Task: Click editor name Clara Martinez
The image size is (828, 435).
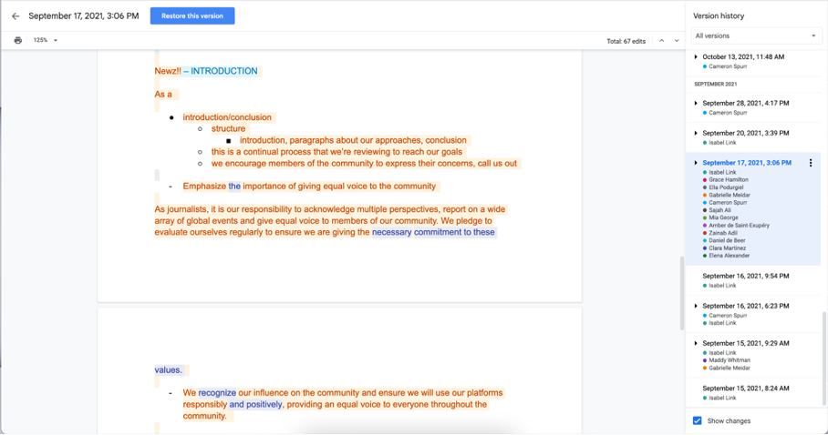Action: click(727, 248)
